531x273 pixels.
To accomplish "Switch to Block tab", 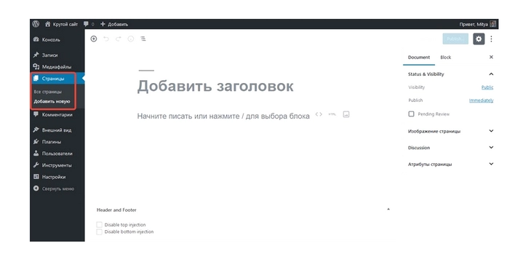I will click(446, 58).
